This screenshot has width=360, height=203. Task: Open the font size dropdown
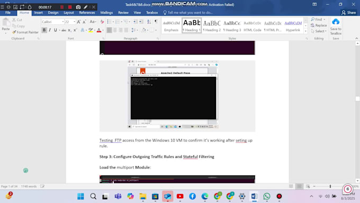[x=74, y=22]
